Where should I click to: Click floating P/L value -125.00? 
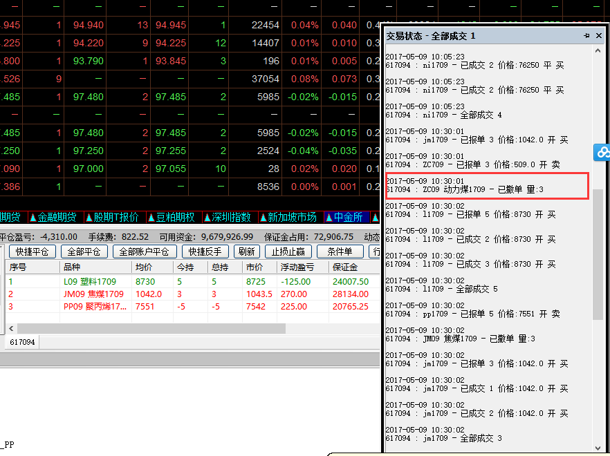coord(296,281)
